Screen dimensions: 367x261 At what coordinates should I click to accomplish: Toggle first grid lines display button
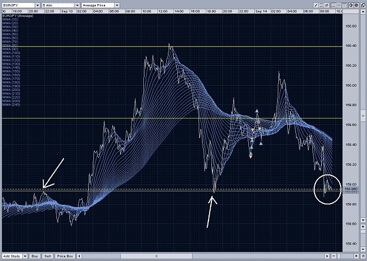click(334, 5)
